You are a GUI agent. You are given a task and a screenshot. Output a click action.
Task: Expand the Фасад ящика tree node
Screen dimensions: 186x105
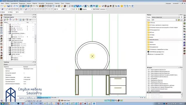coord(8,40)
